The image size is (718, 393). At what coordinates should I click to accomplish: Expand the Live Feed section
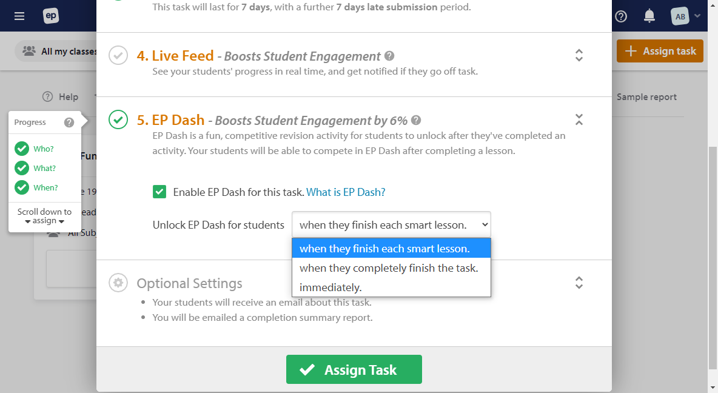pos(579,56)
